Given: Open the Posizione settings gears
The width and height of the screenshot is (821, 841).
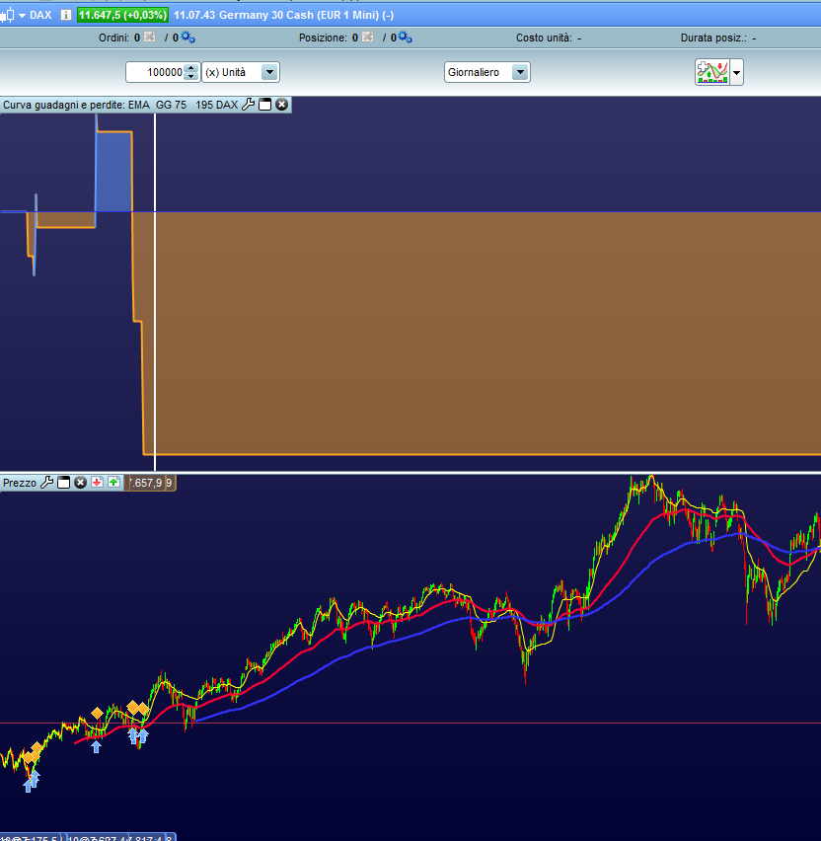Looking at the screenshot, I should (405, 37).
